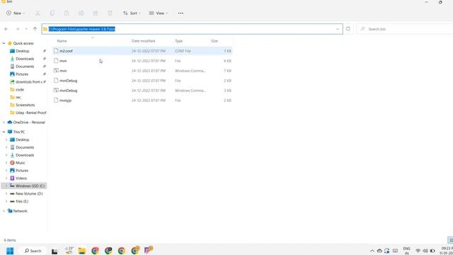
Task: Open the weather widget on taskbar
Action: pos(69,250)
